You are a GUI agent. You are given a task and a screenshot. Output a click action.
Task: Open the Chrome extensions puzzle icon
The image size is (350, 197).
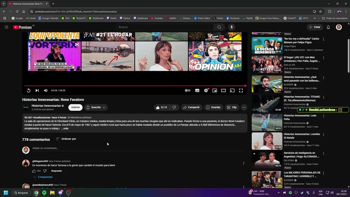[329, 11]
